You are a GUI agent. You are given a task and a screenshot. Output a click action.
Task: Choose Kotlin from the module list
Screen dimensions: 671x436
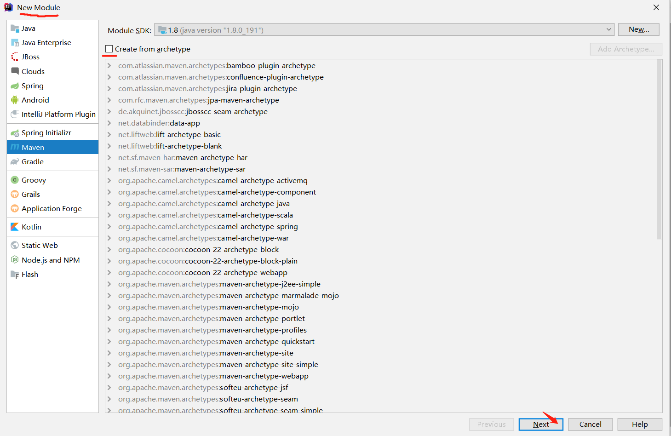pos(53,227)
